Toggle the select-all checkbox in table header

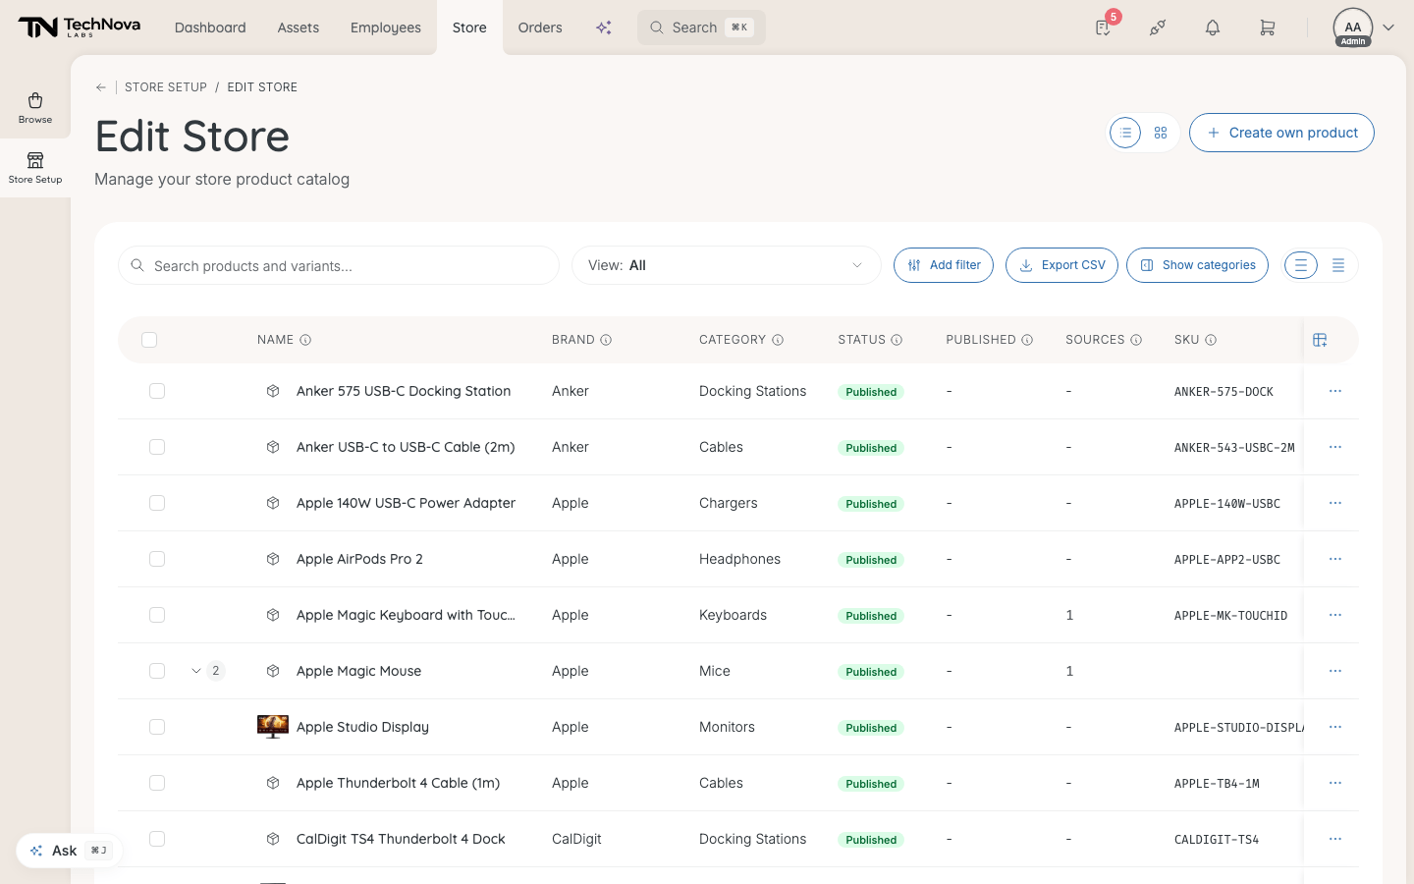pos(149,340)
